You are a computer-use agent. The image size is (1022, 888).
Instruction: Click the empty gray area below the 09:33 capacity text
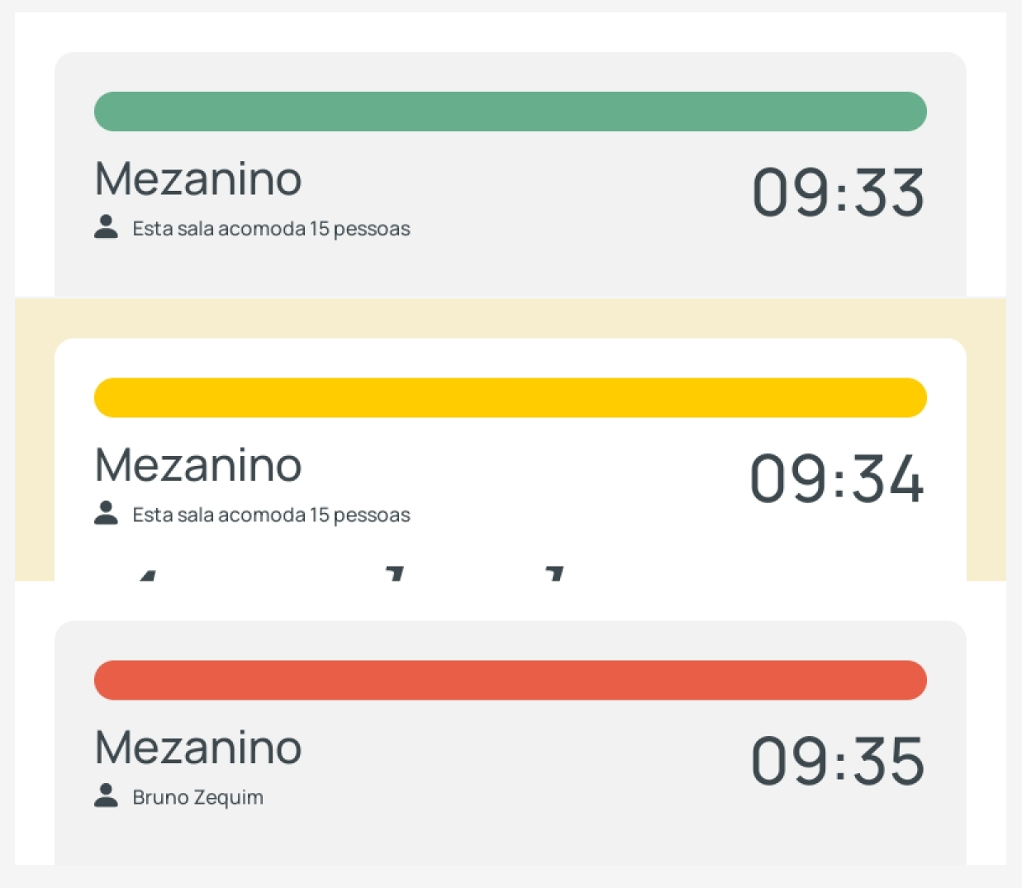click(510, 268)
